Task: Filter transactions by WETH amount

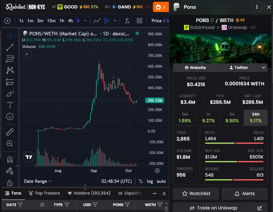Action: tap(160, 205)
